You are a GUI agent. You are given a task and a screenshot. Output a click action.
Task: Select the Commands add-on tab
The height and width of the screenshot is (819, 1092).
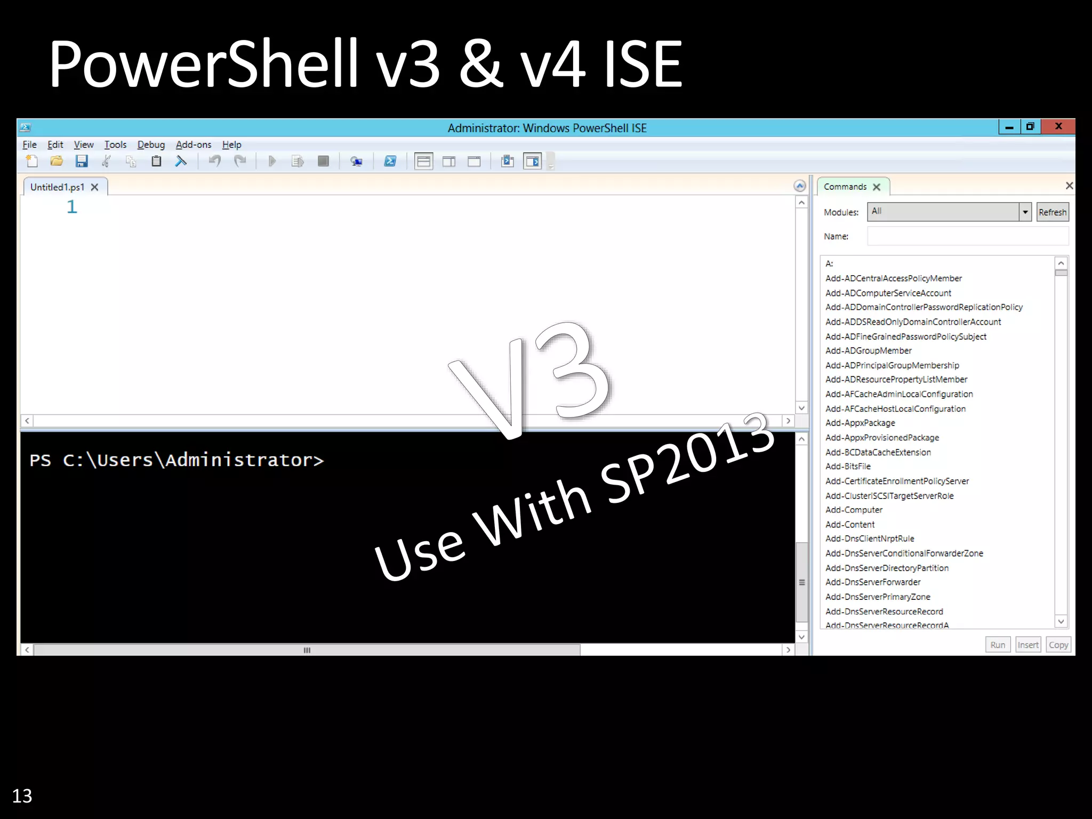click(845, 187)
